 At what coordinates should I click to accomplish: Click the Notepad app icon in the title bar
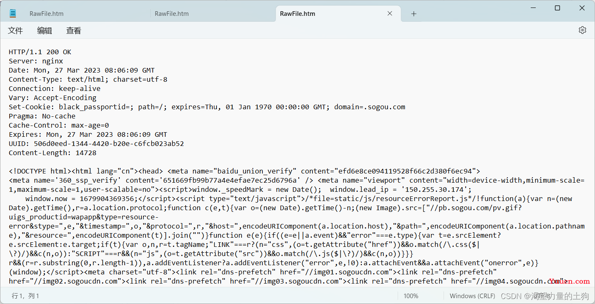coord(13,13)
